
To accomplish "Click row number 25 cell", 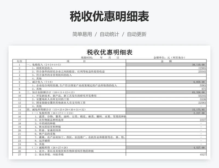I will pos(19,147).
